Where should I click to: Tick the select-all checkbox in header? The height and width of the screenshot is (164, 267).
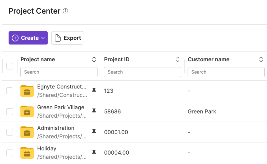click(x=10, y=66)
